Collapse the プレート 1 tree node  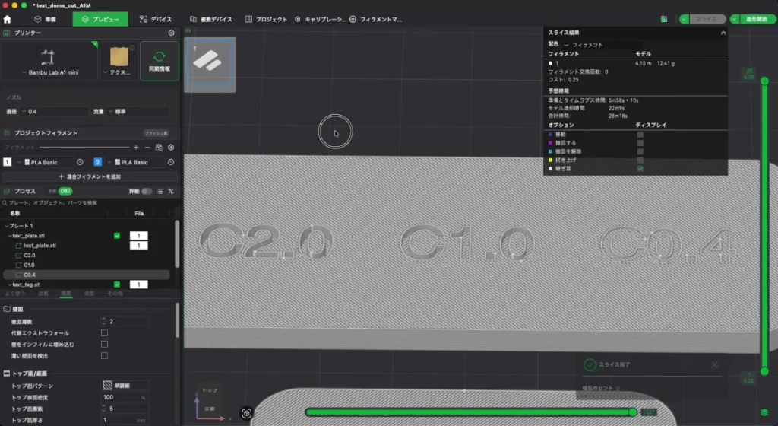7,226
